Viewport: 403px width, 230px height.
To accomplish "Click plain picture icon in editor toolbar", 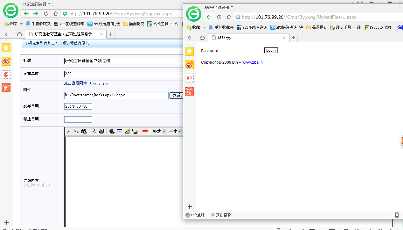I will pos(127,131).
